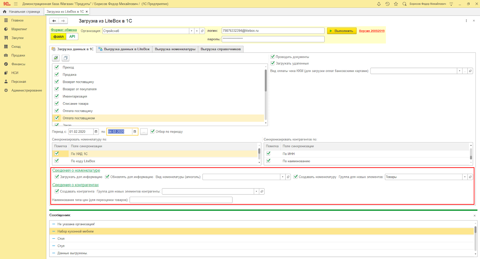This screenshot has width=480, height=259.
Task: Open period selection ellipsis button
Action: point(144,132)
